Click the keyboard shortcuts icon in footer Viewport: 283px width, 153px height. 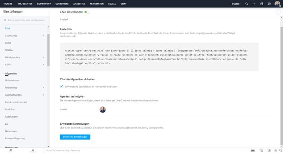click(x=253, y=151)
